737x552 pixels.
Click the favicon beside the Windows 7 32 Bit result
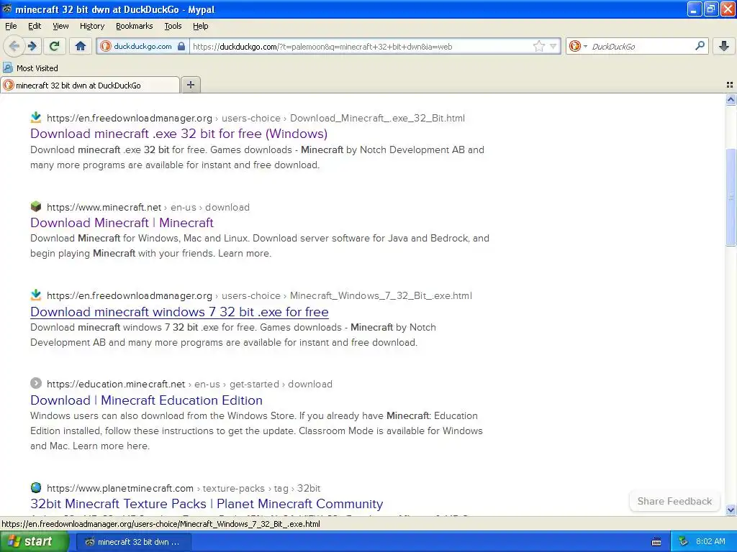coord(36,295)
